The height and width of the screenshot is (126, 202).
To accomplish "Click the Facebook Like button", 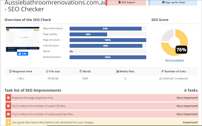I will click(x=23, y=54).
